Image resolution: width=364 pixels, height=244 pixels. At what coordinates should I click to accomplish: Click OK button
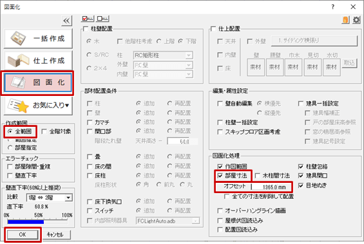click(x=23, y=234)
